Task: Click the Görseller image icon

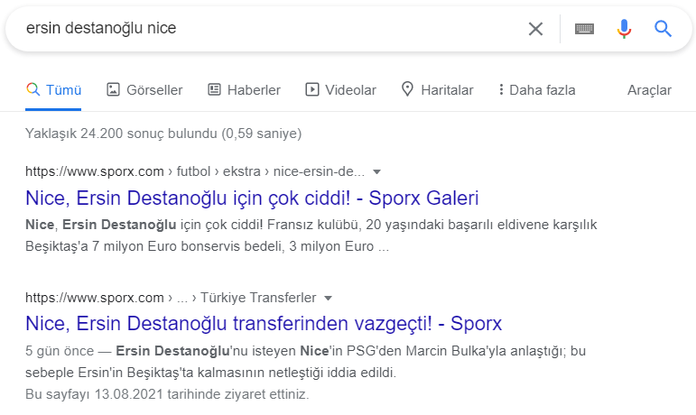Action: tap(114, 89)
